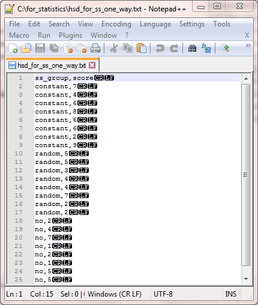Click the UTF-8 encoding status field
258x305 pixels.
163,294
